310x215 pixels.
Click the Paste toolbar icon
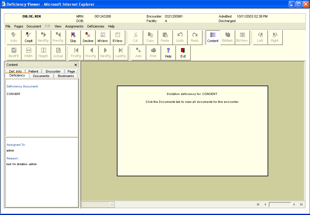[x=165, y=37]
